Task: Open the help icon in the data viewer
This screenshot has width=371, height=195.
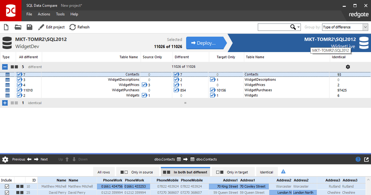Action: (x=359, y=159)
